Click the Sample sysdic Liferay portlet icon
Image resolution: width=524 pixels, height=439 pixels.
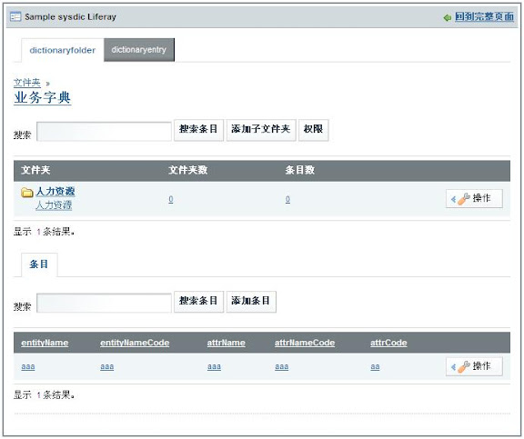pos(15,16)
